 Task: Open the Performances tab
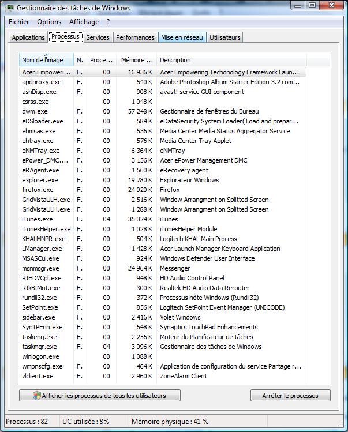click(x=135, y=37)
